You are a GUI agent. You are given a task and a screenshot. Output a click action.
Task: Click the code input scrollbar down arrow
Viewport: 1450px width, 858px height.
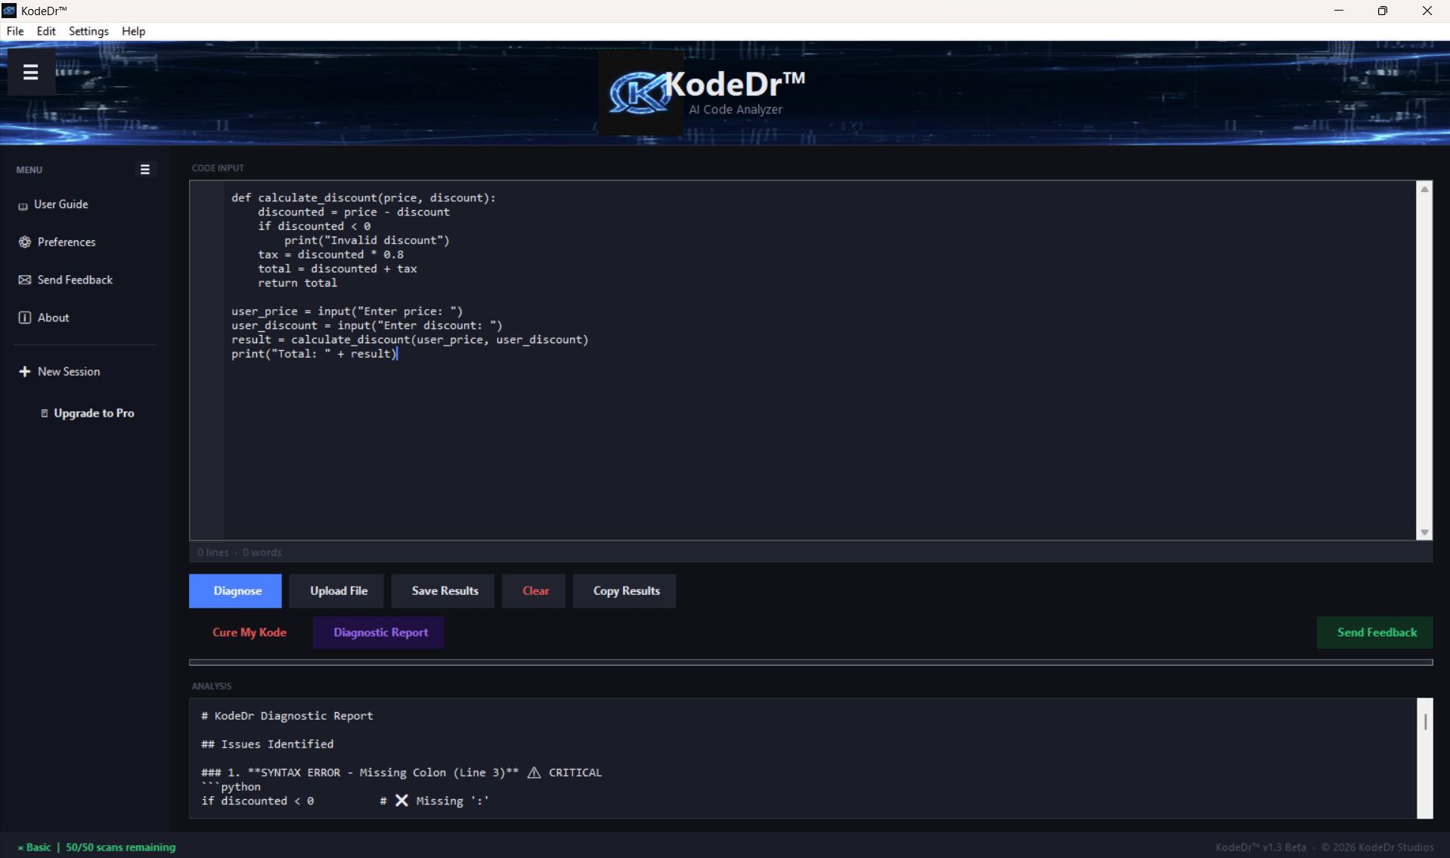point(1424,532)
